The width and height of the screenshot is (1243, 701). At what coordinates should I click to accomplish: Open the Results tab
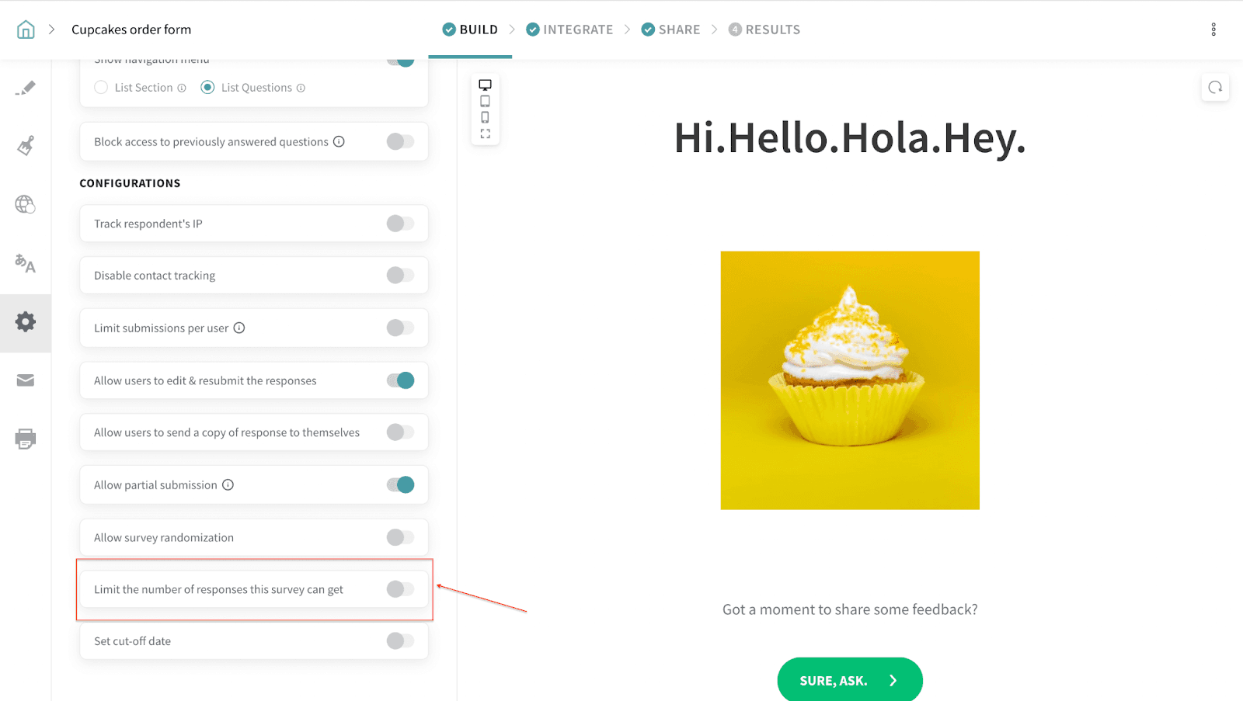point(764,29)
